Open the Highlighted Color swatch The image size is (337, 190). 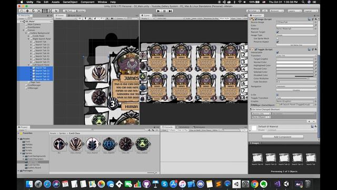(295, 65)
